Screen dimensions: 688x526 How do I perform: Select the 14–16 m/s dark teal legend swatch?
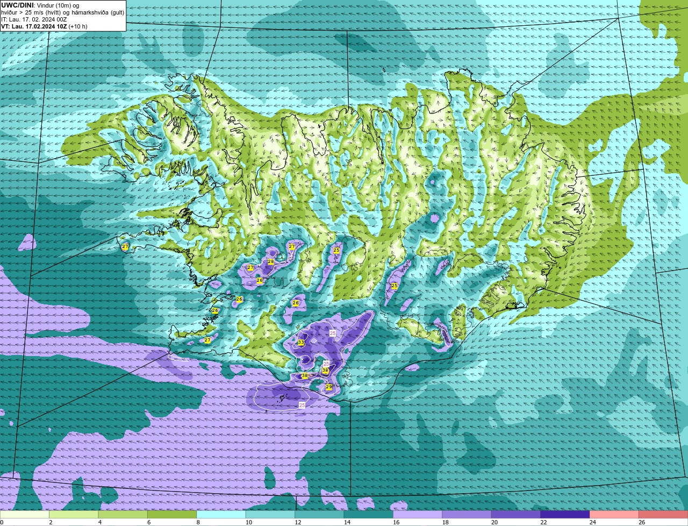(x=369, y=514)
